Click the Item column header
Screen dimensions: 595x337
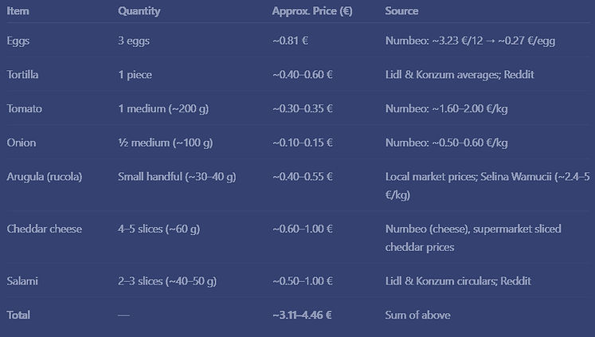[x=18, y=11]
